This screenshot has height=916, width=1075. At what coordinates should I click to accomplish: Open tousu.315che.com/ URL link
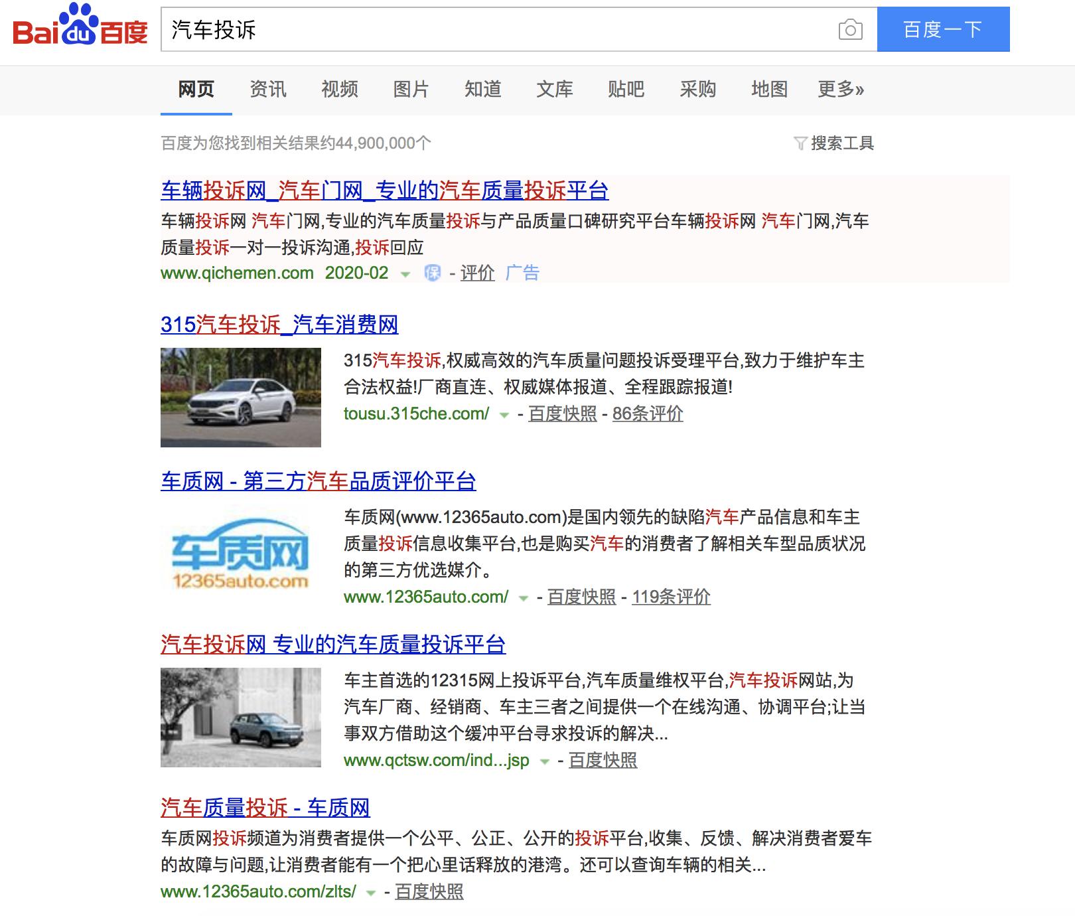click(416, 414)
